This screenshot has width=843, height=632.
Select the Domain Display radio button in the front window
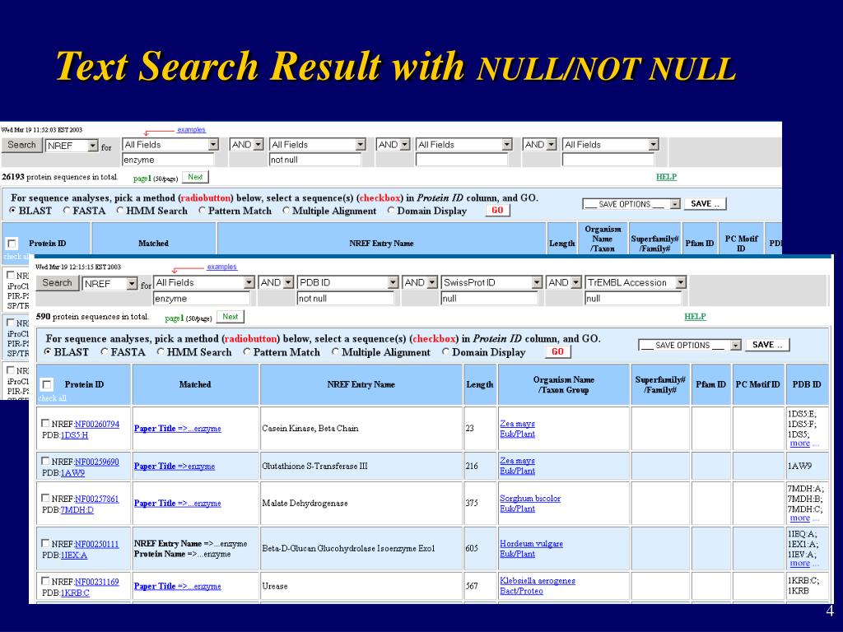[x=445, y=352]
